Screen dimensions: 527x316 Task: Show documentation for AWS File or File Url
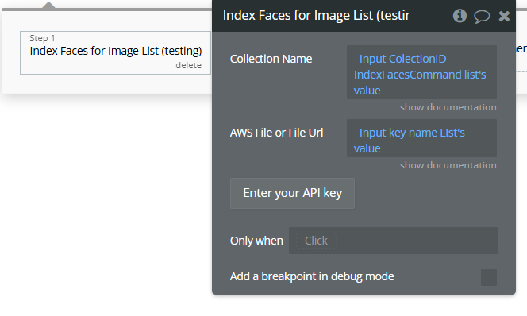448,165
